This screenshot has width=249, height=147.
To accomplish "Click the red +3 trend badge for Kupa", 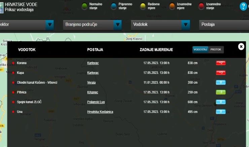I will tap(221, 73).
